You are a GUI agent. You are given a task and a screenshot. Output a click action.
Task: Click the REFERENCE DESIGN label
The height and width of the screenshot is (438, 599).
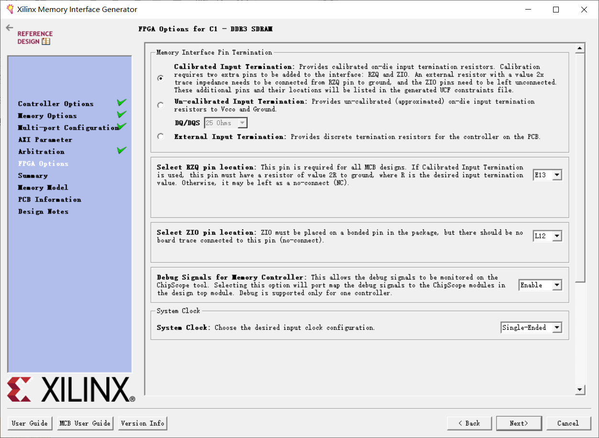pyautogui.click(x=35, y=37)
